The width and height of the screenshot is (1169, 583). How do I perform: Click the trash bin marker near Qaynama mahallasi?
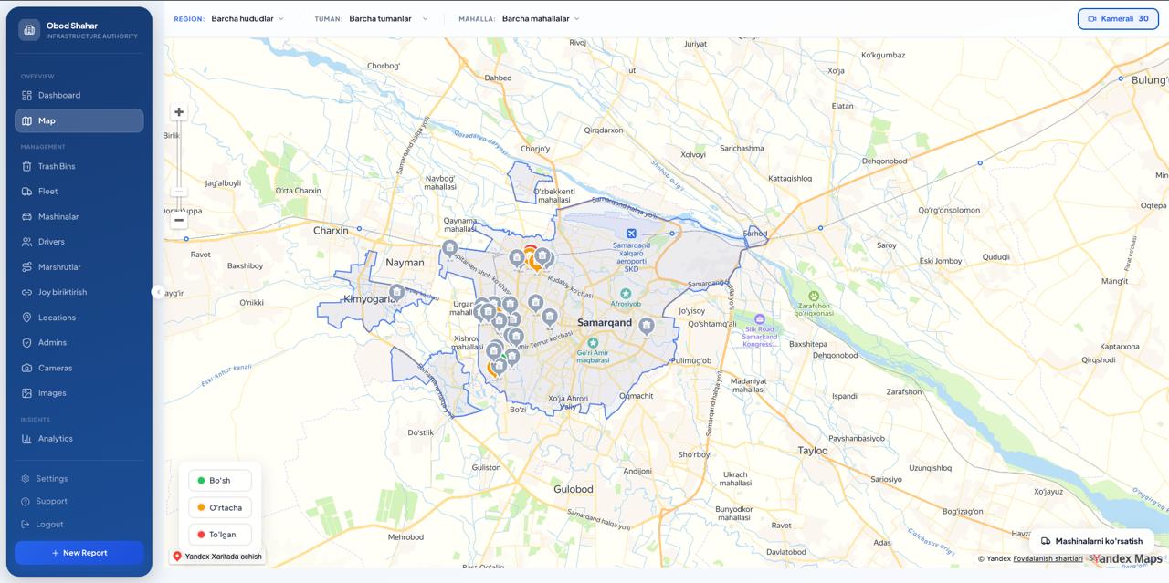tap(449, 247)
